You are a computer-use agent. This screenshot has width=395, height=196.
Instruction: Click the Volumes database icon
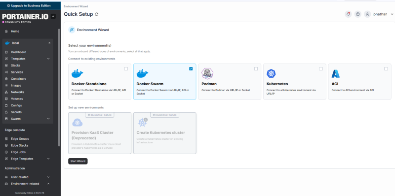pyautogui.click(x=6, y=99)
